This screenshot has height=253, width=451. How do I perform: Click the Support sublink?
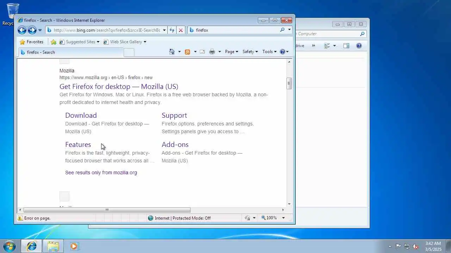tap(174, 115)
